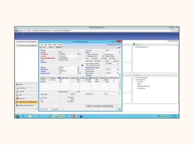The width and height of the screenshot is (194, 145).
Task: Open the Template ID lookup magnifier
Action: (120, 75)
